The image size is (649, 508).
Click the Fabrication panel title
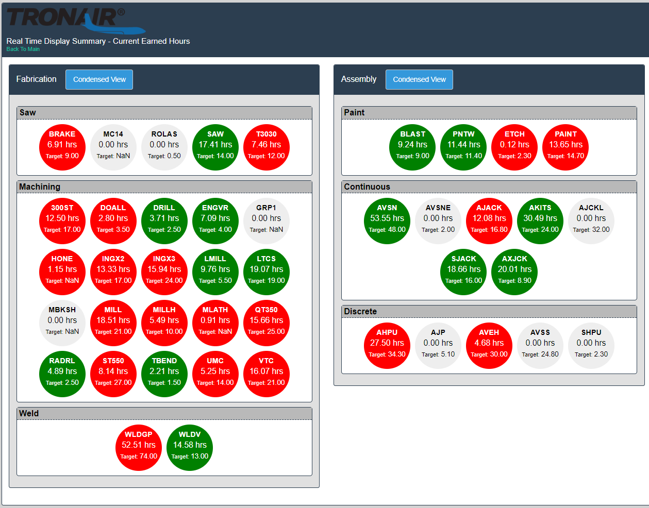[37, 79]
